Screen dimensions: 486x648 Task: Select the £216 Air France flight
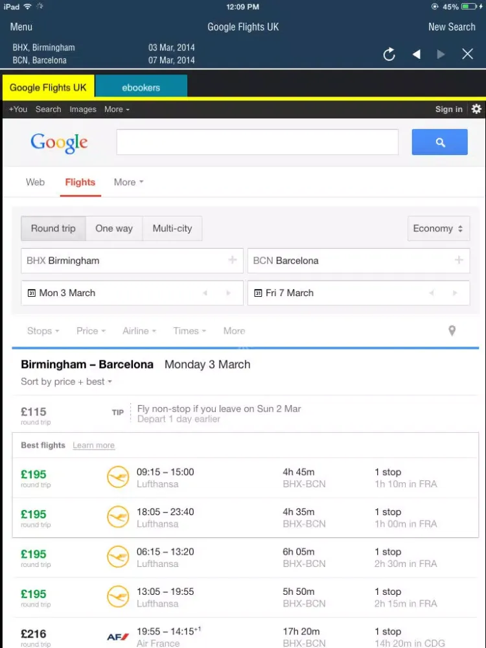coord(246,633)
